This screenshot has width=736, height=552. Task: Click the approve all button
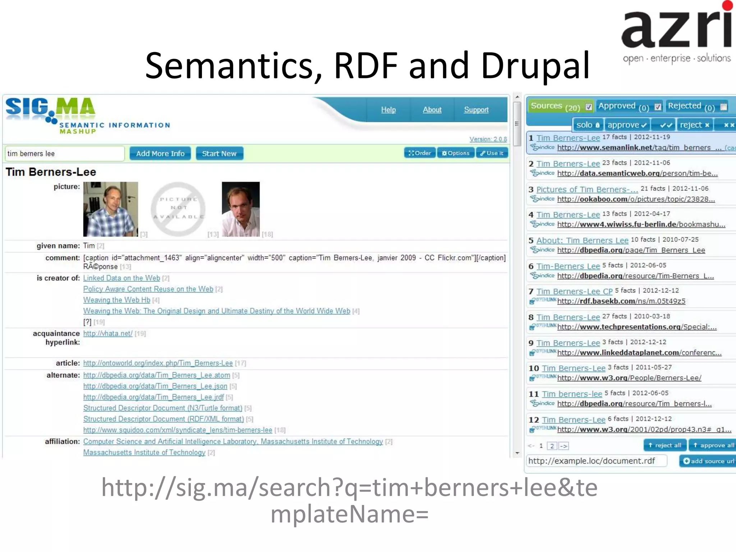(712, 445)
